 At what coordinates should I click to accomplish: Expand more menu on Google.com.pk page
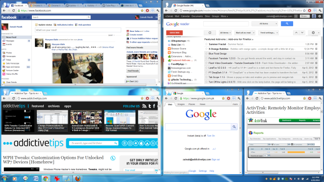click(235, 104)
